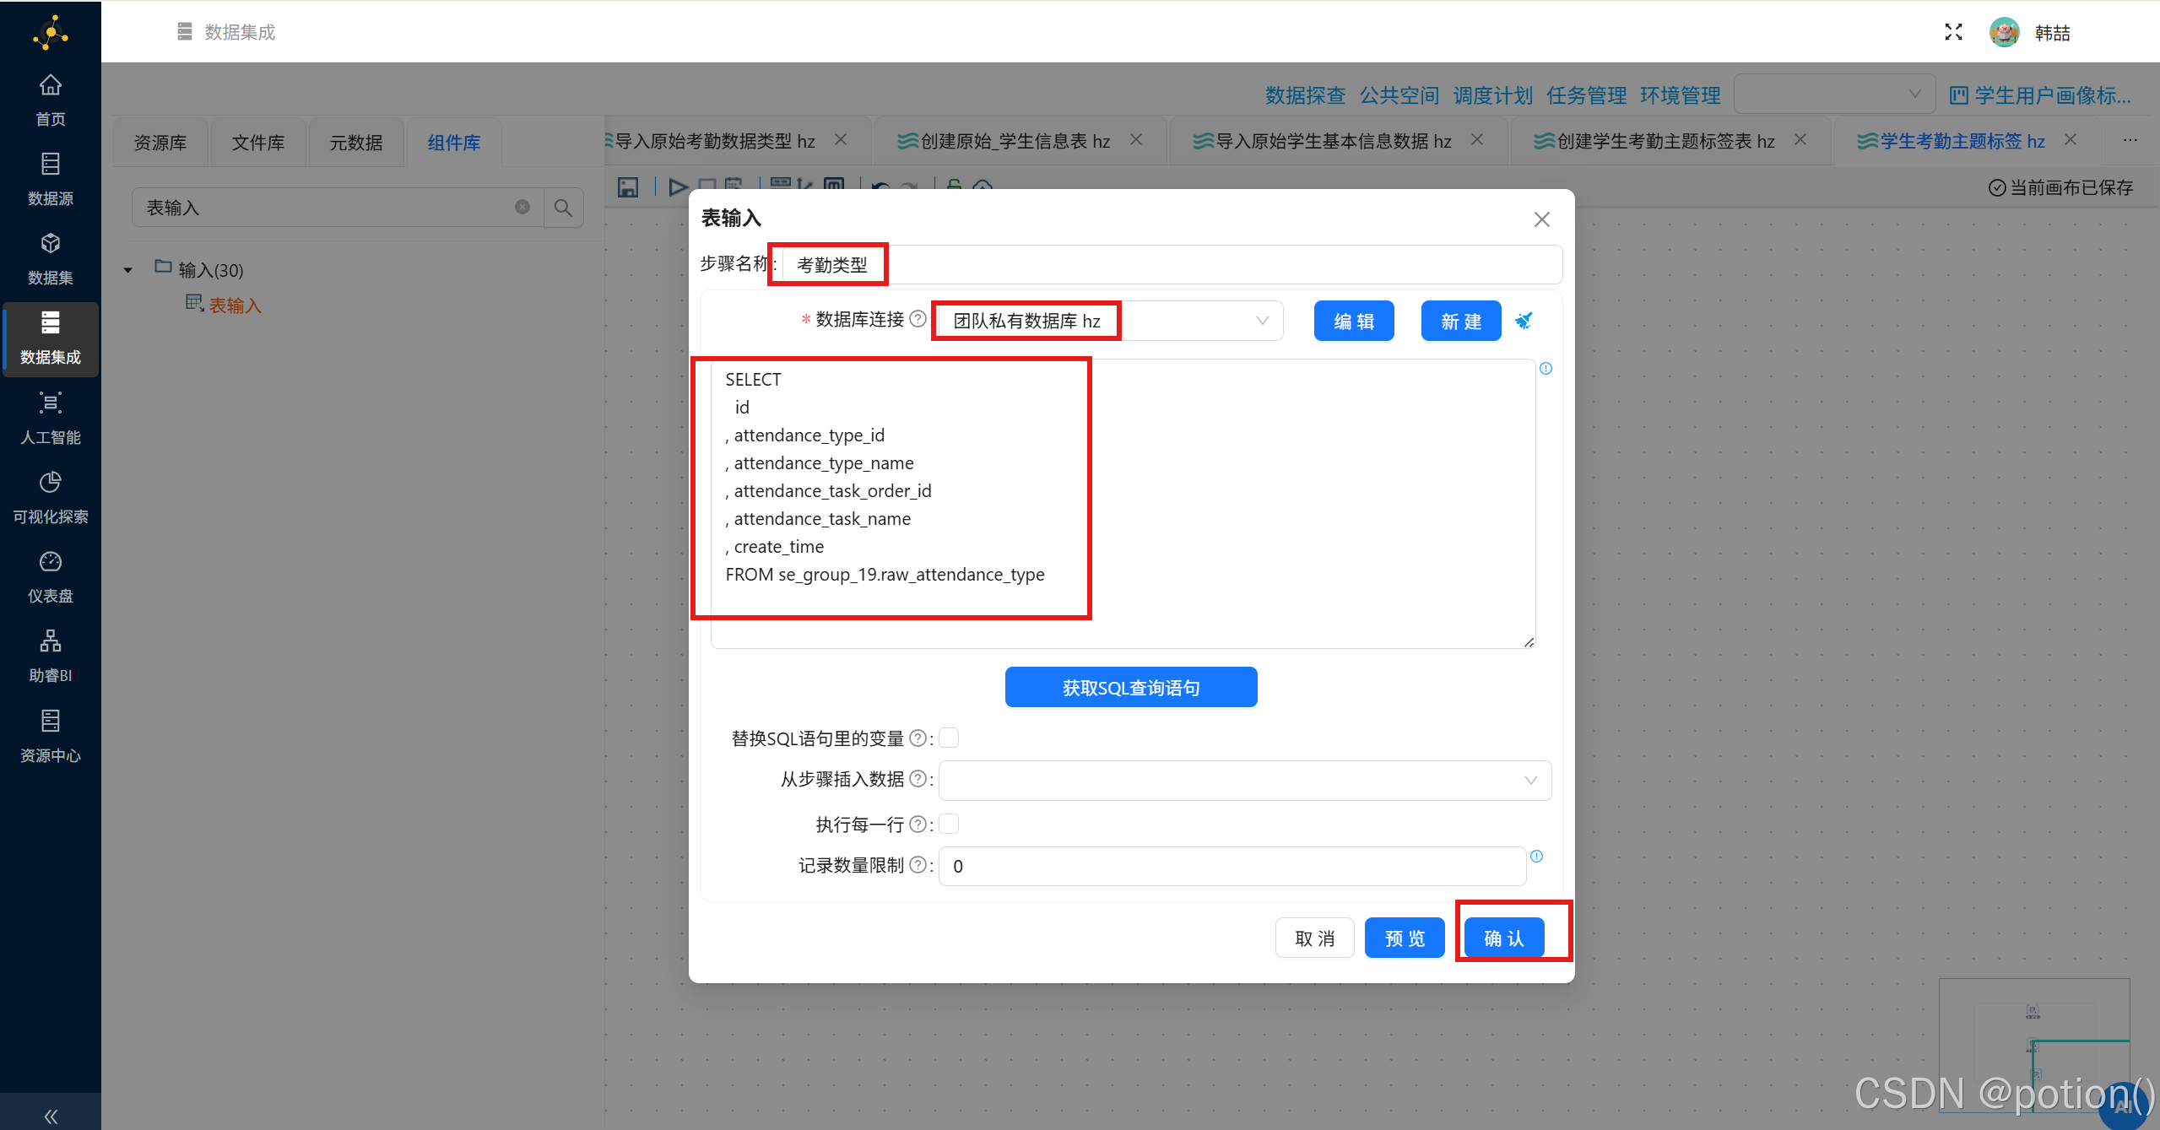Collapse the 输入(30) tree node
Image resolution: width=2160 pixels, height=1130 pixels.
tap(128, 270)
